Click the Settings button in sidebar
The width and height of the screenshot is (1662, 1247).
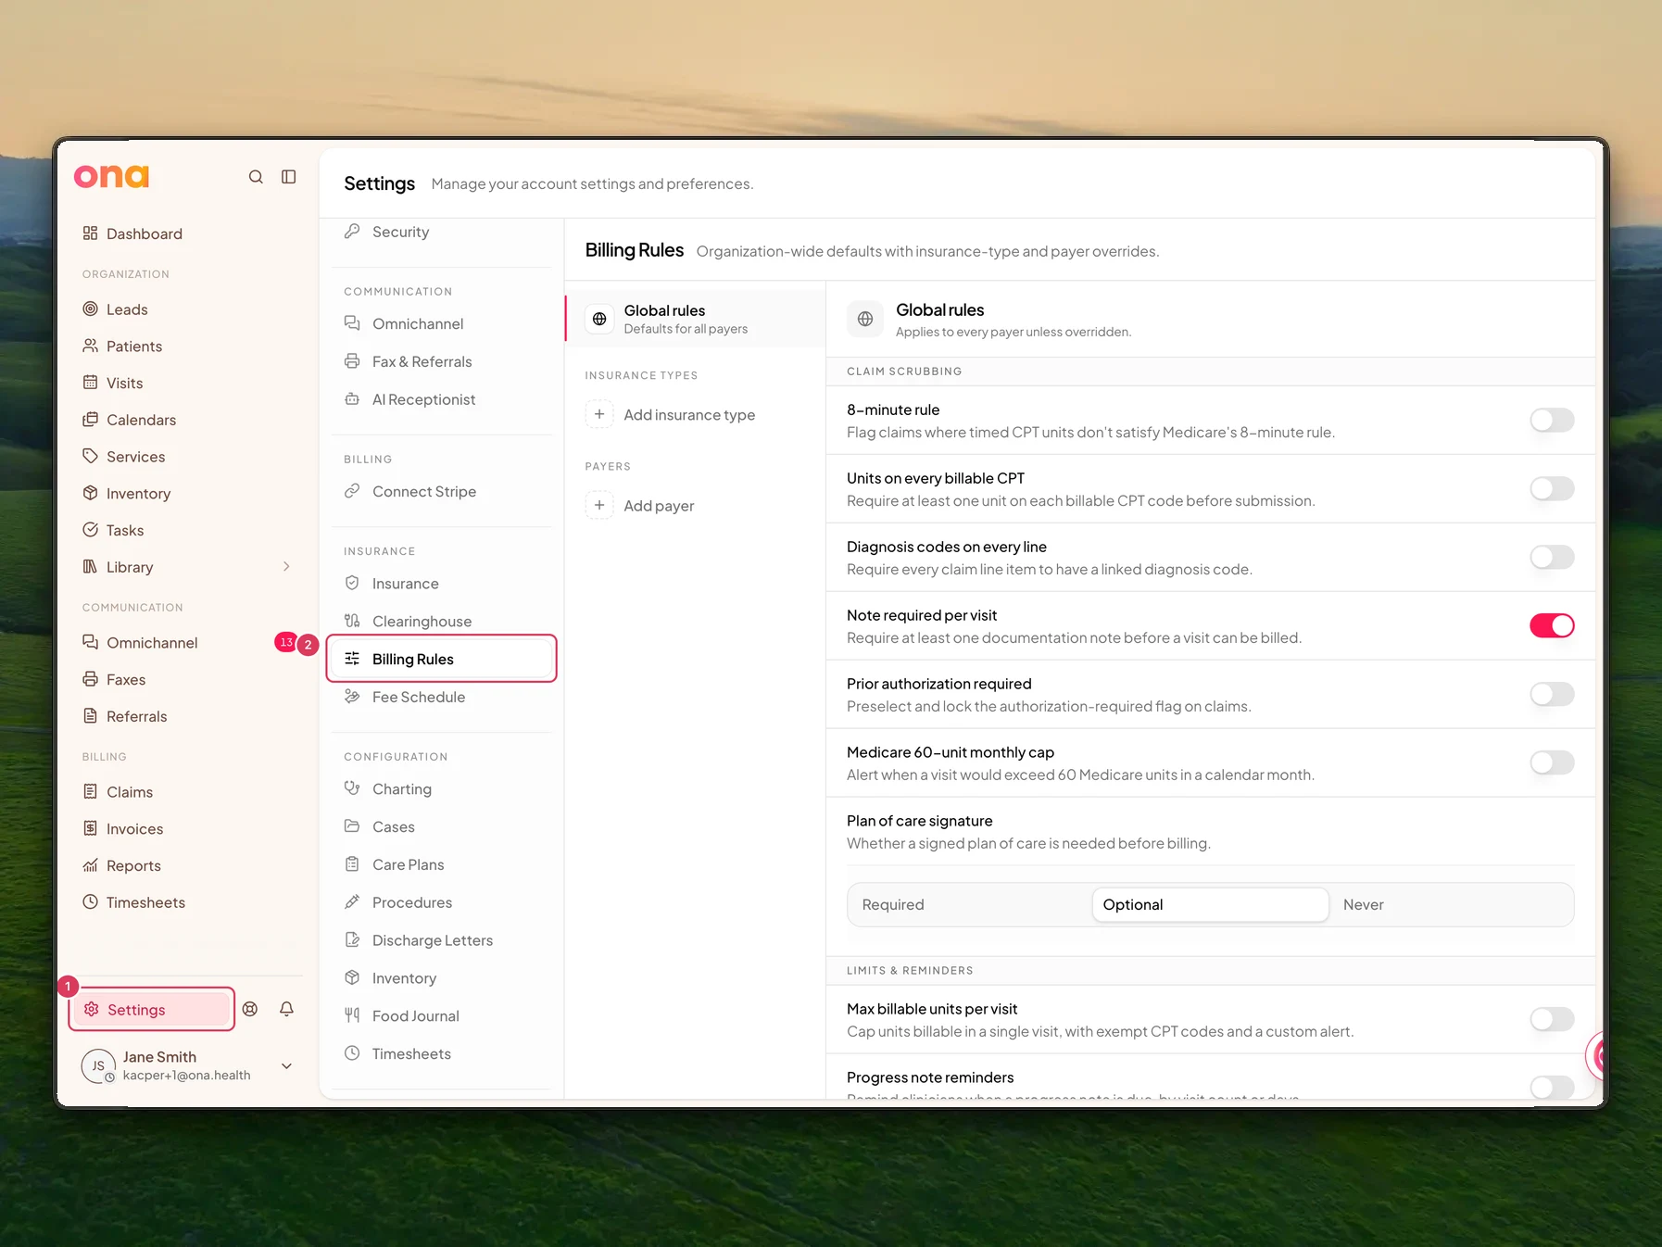[152, 1009]
